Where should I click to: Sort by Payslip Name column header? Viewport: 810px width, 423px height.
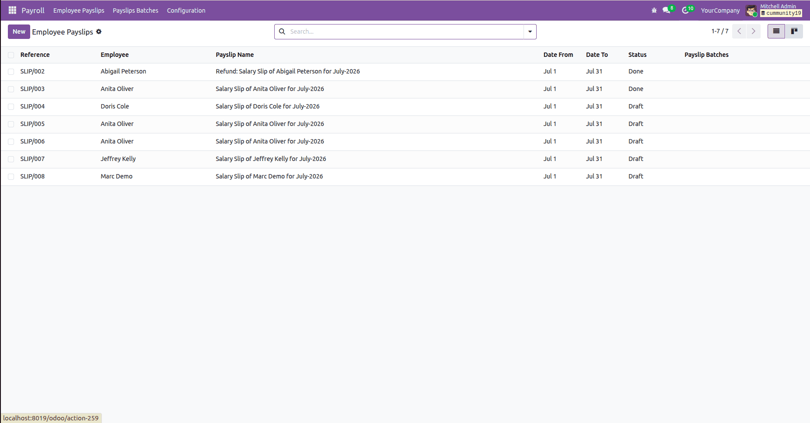coord(235,55)
